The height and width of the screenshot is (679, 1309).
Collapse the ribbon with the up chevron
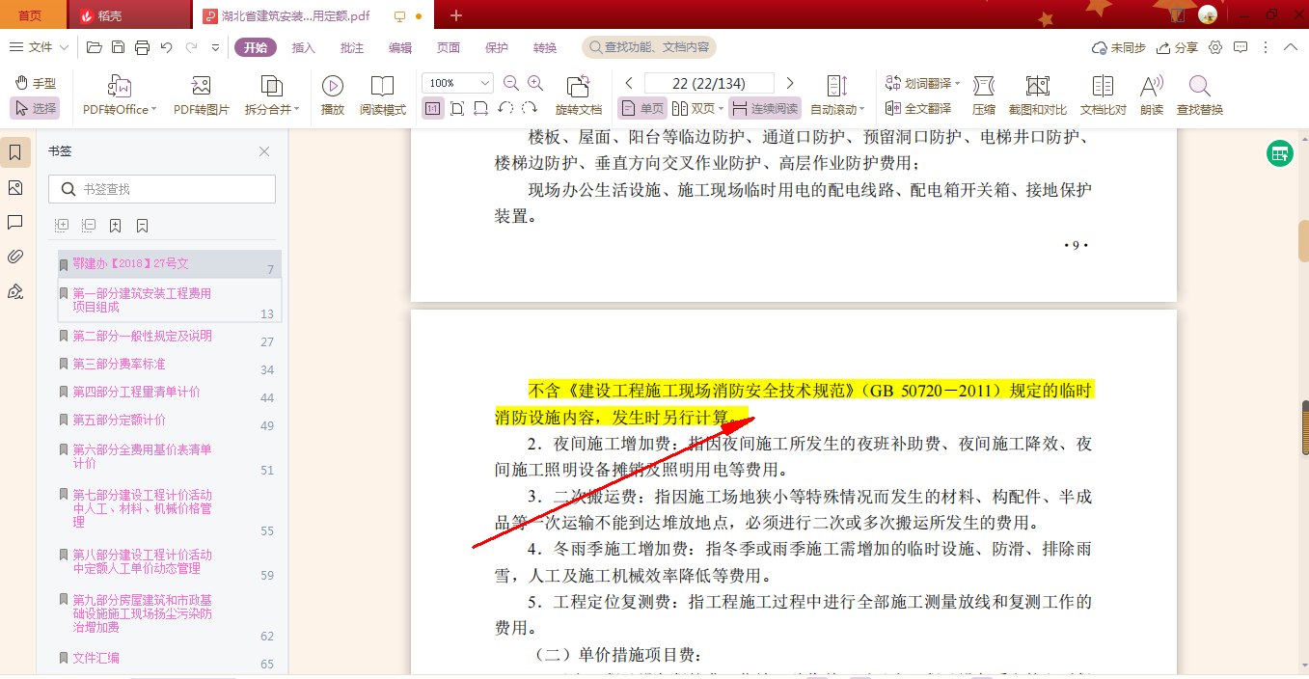click(1291, 47)
